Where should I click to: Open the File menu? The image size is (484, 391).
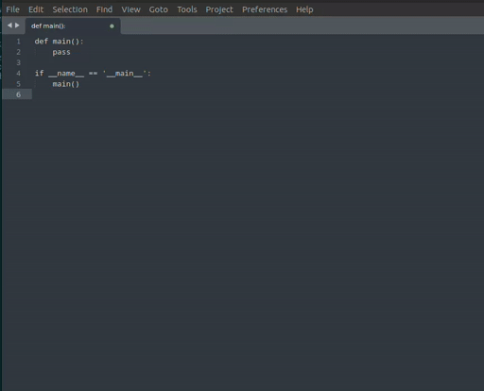(x=12, y=9)
